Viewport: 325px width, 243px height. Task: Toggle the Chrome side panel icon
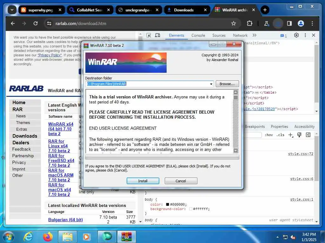pyautogui.click(x=289, y=23)
